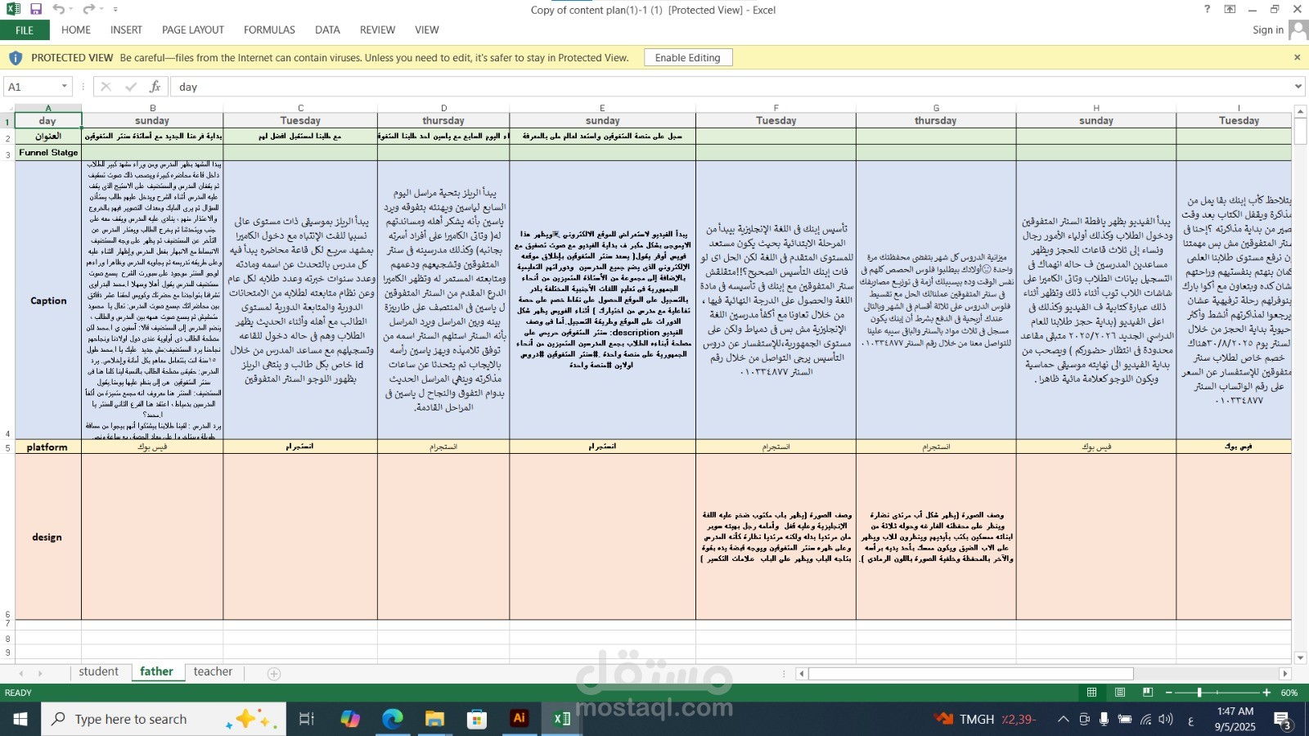Add a new sheet with plus button
1309x736 pixels.
tap(274, 674)
